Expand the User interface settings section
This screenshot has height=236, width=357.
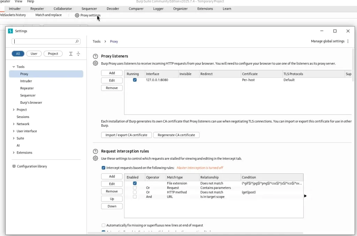[x=14, y=131]
